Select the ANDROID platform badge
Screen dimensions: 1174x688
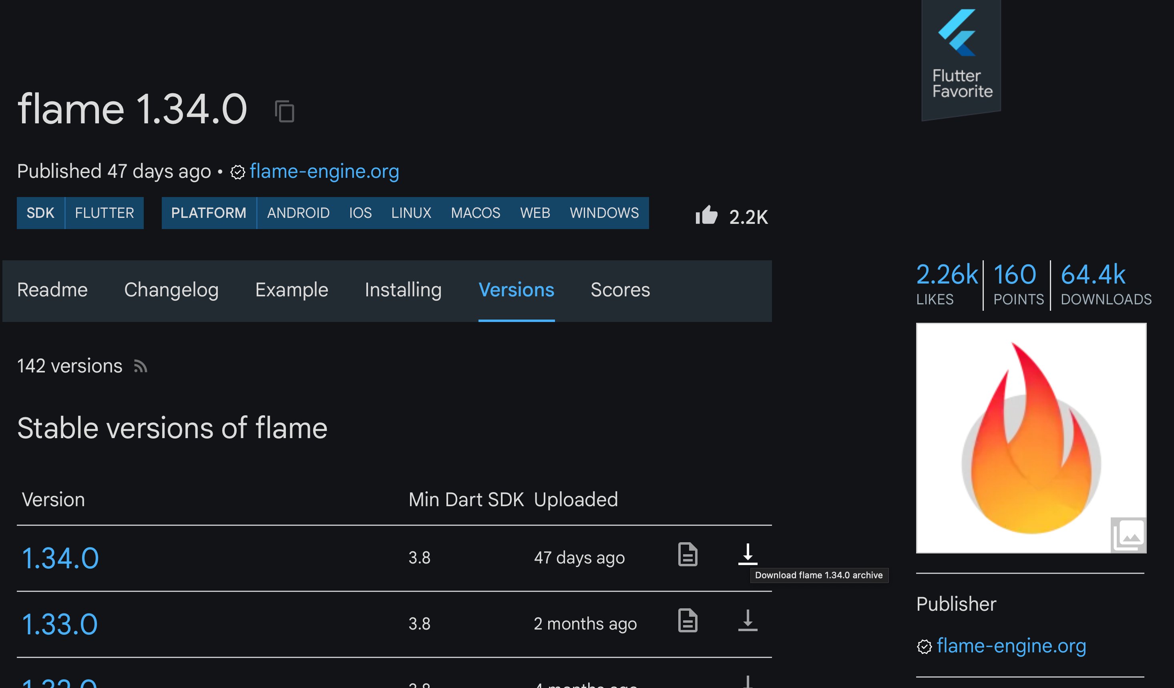[298, 213]
